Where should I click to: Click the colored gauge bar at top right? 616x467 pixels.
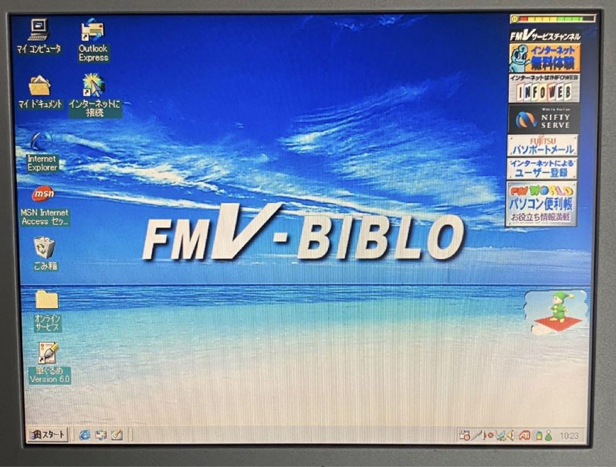click(x=553, y=18)
